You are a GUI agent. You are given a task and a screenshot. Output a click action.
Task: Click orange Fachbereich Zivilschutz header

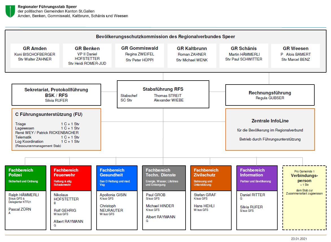pos(211,178)
